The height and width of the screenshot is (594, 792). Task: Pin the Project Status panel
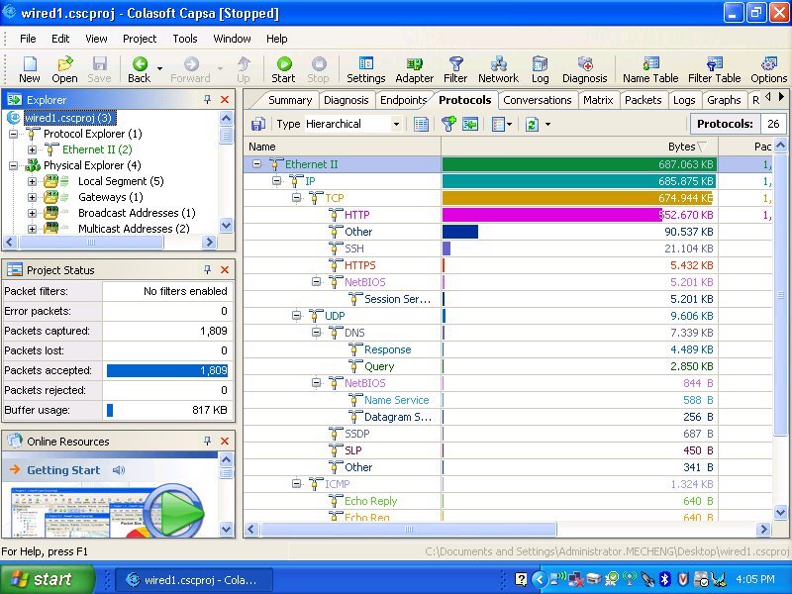(x=208, y=270)
